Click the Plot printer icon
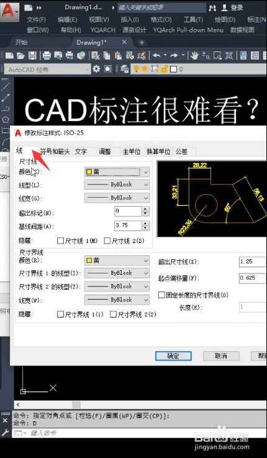267x458 pixels. [47, 55]
